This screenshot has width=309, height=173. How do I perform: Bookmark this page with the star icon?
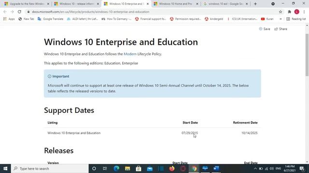[x=281, y=12]
